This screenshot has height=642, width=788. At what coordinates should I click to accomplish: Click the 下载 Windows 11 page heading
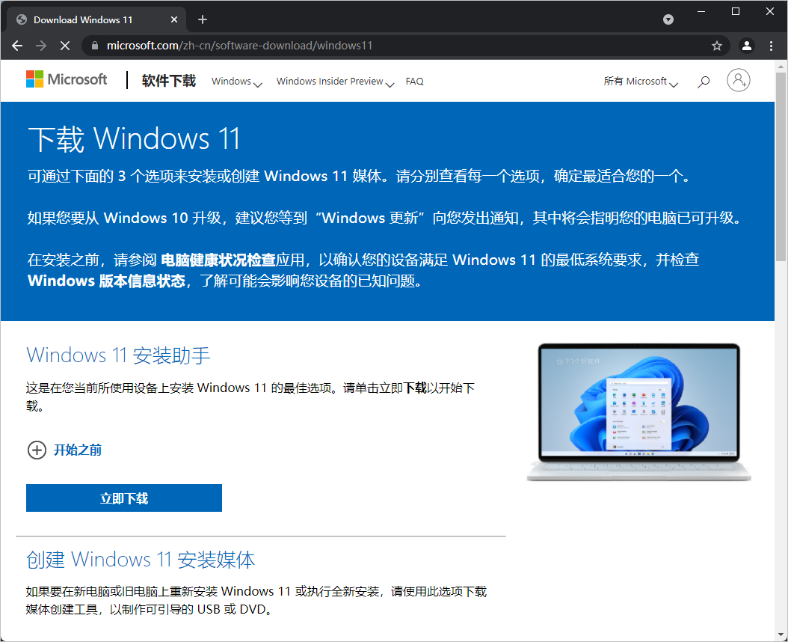[134, 139]
